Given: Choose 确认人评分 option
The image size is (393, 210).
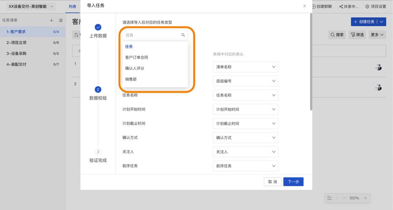Looking at the screenshot, I should pyautogui.click(x=155, y=68).
